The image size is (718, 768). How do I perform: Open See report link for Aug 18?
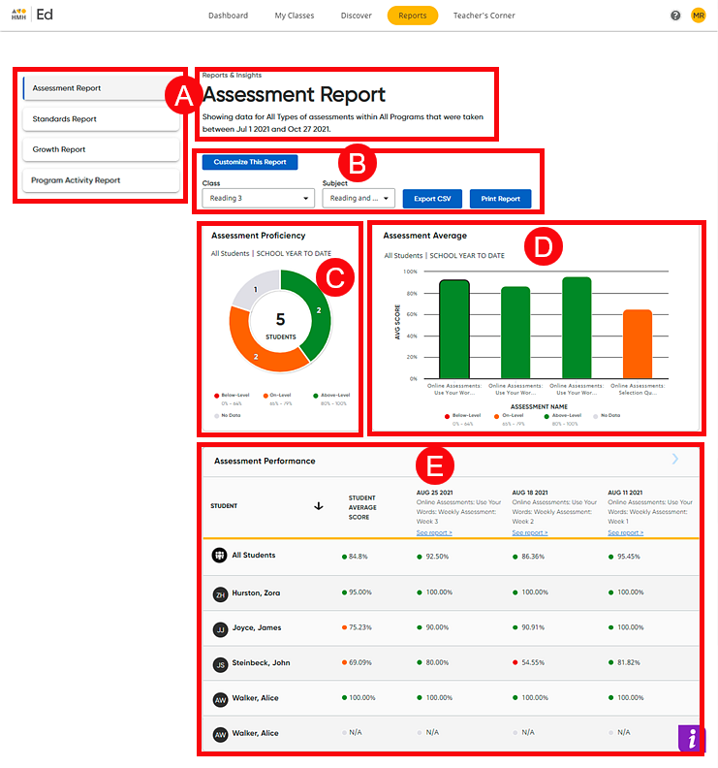[x=530, y=533]
